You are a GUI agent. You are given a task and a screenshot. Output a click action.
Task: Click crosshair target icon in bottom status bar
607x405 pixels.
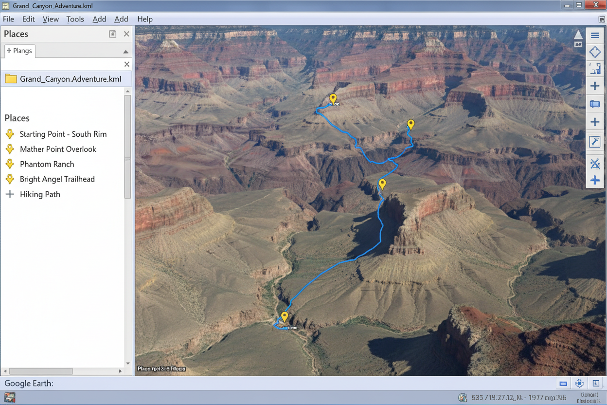click(x=579, y=384)
